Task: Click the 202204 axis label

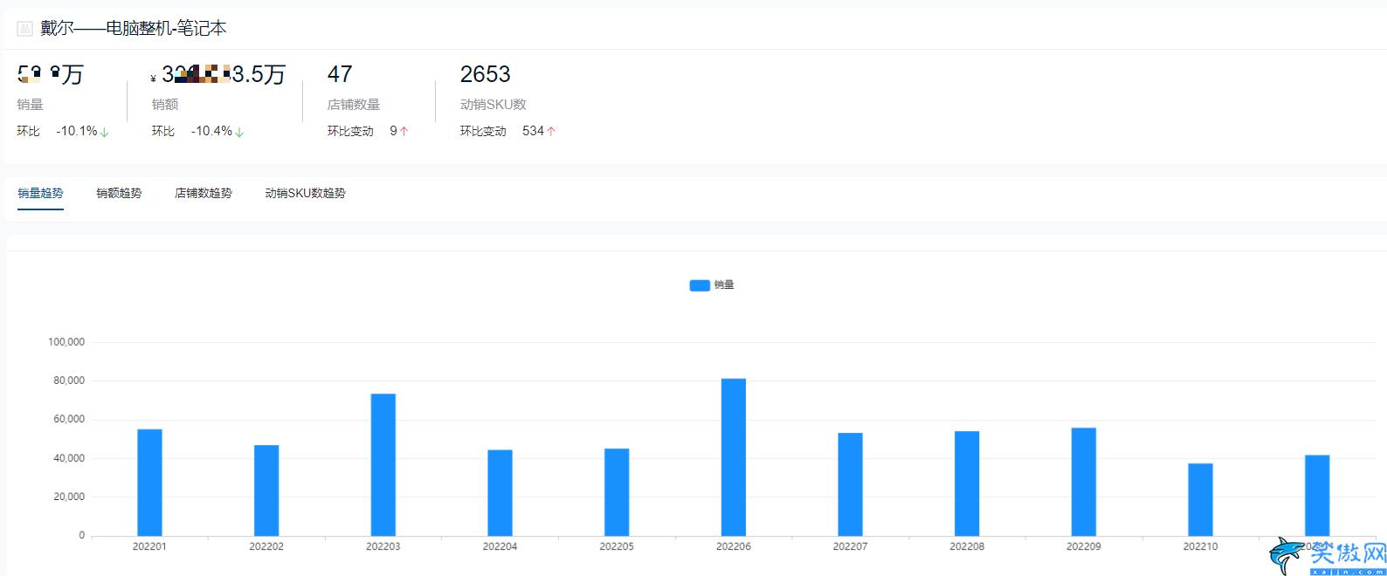Action: pos(500,547)
